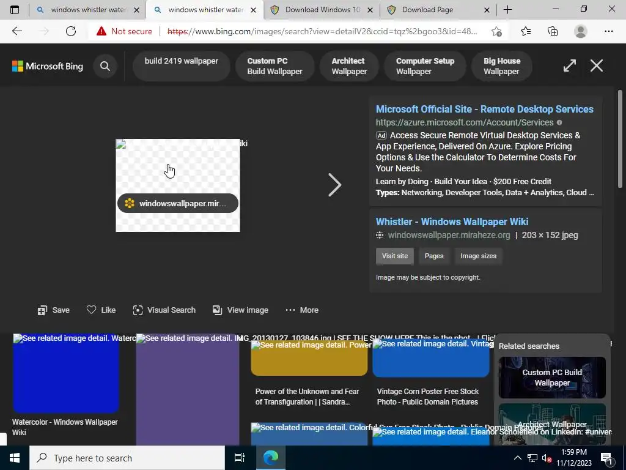626x470 pixels.
Task: Open Vintage Corn Poster related image
Action: click(x=431, y=358)
